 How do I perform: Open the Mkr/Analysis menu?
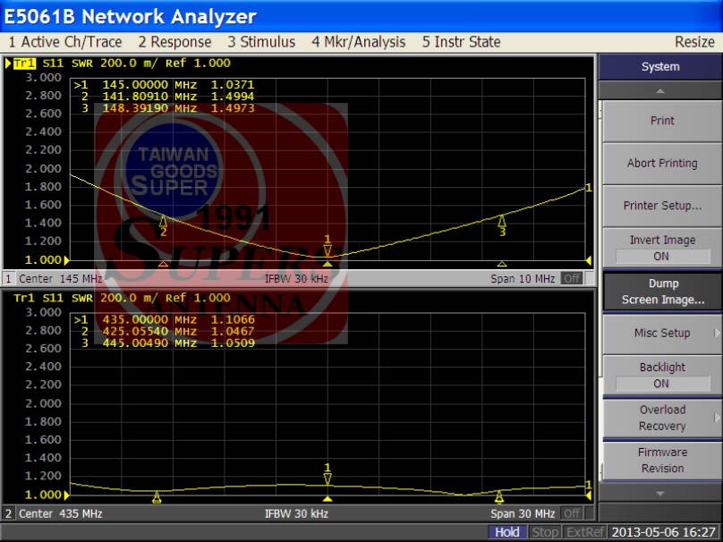click(x=358, y=42)
